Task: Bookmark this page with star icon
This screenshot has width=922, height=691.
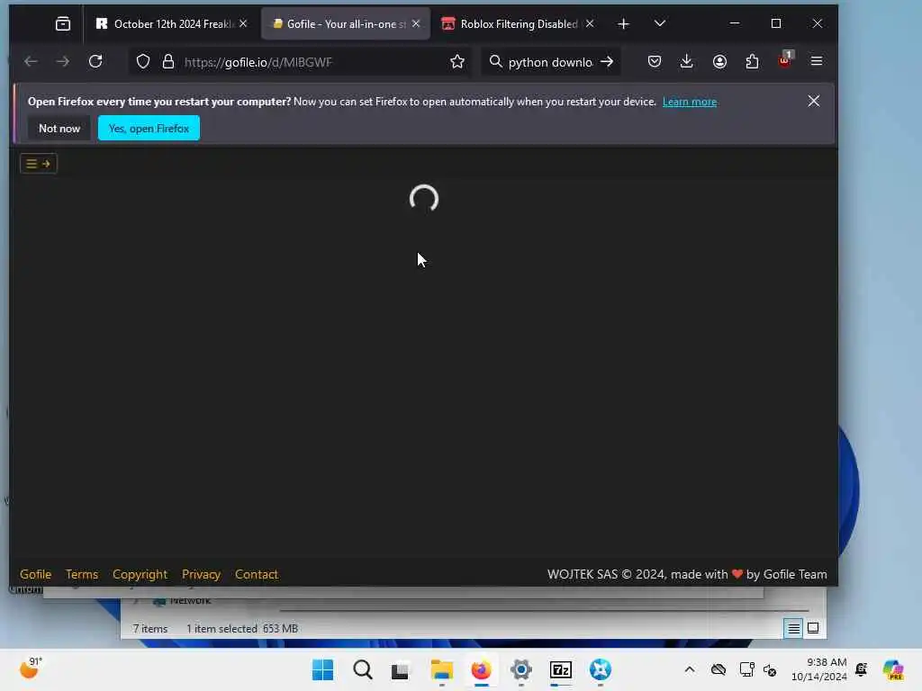Action: [456, 62]
